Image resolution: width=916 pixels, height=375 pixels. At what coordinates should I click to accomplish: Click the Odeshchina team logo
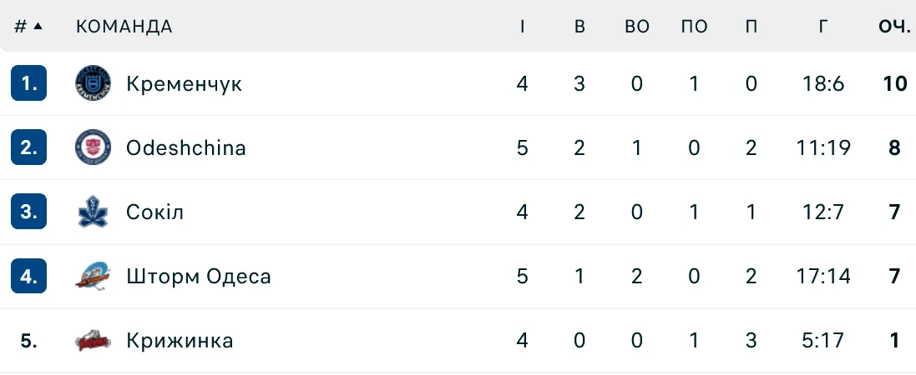(92, 148)
